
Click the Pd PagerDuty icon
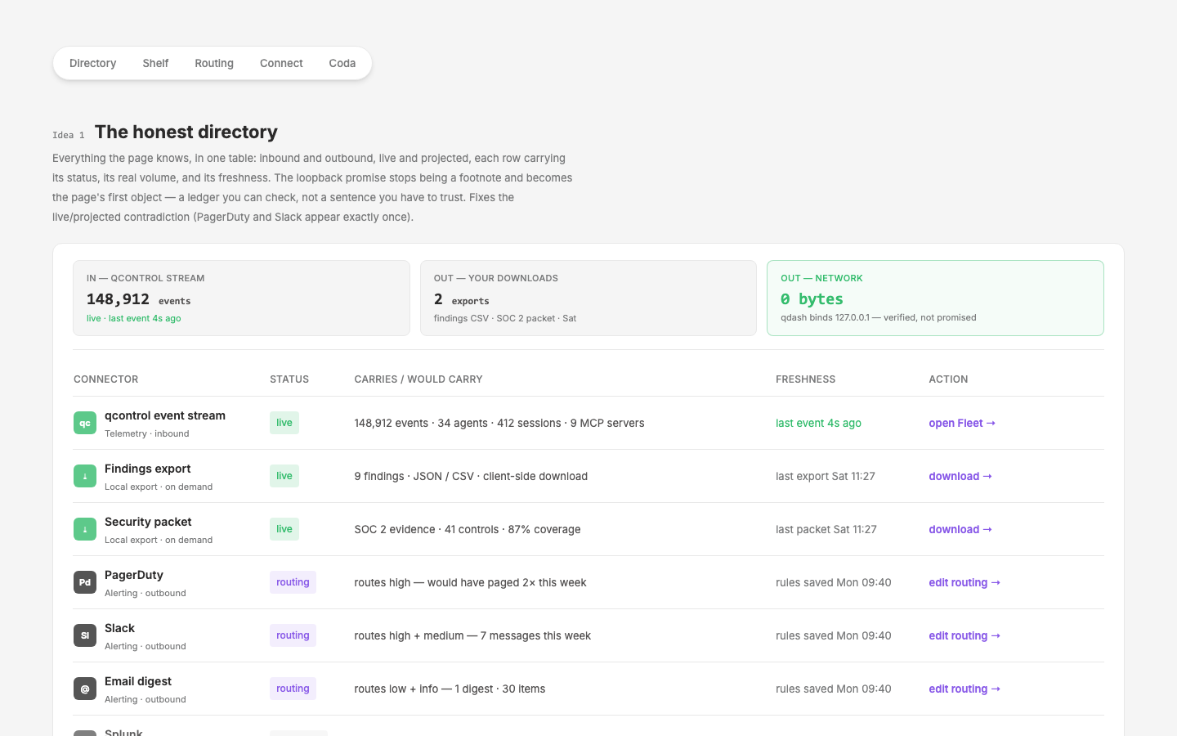85,582
